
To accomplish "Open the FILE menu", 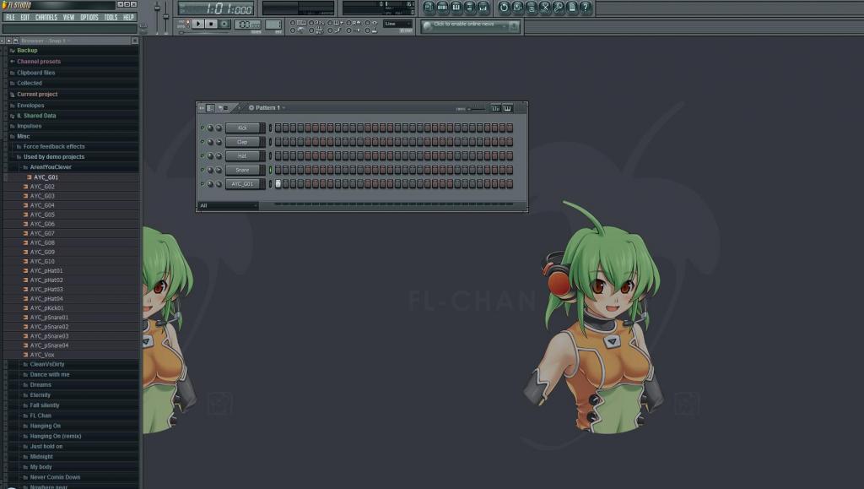I will (x=10, y=17).
